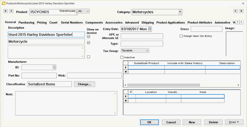Viewport: 247px width, 127px height.
Task: Select the current Substitute Product row marker
Action: coord(126,67)
